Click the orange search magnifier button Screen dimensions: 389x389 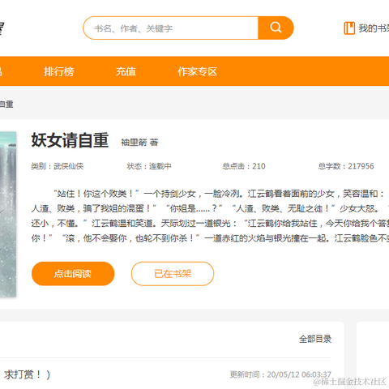click(x=276, y=28)
